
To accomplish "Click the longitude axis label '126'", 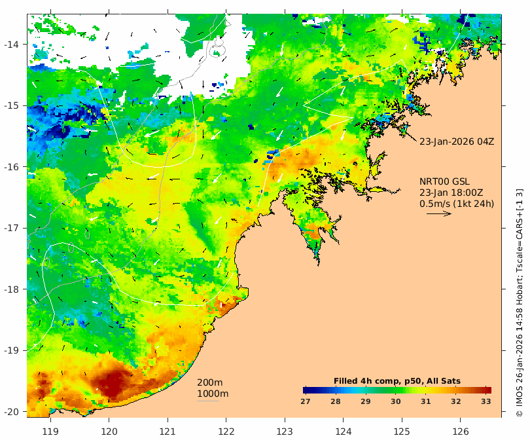I will 461,431.
